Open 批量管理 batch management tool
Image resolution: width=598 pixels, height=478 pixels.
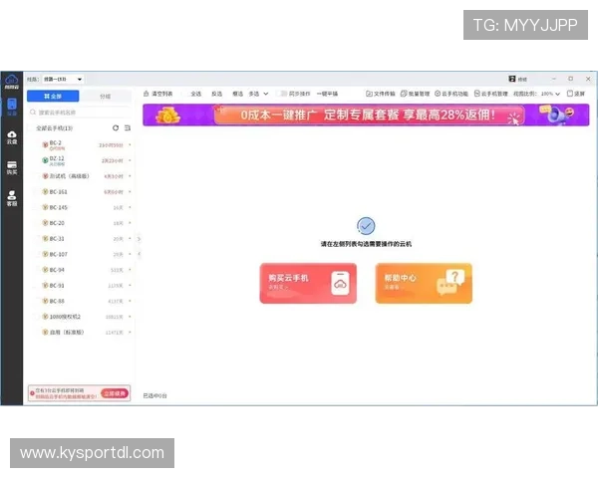point(415,94)
